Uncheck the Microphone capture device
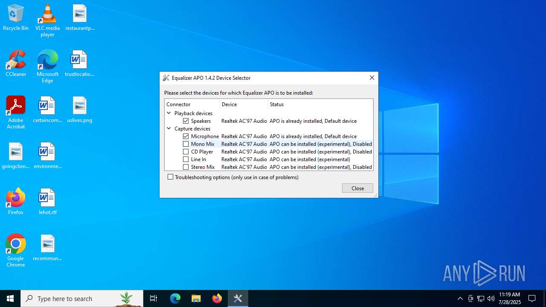The height and width of the screenshot is (307, 546). [x=186, y=136]
